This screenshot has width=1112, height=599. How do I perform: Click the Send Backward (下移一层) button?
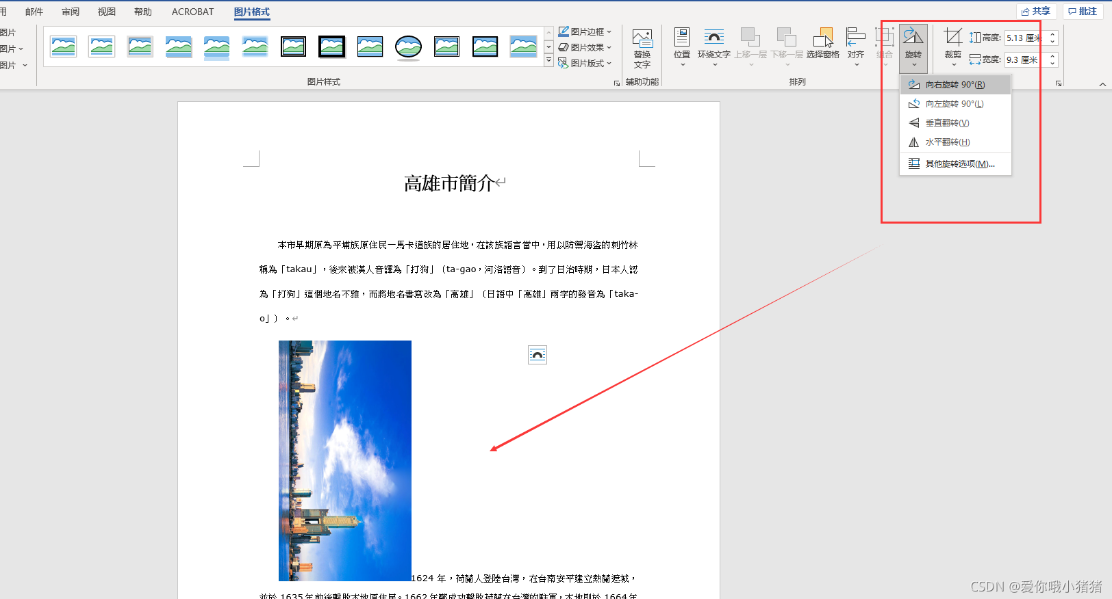[x=787, y=46]
